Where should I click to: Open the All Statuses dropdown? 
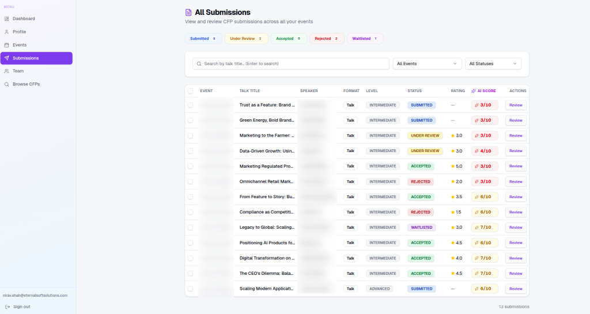tap(493, 64)
